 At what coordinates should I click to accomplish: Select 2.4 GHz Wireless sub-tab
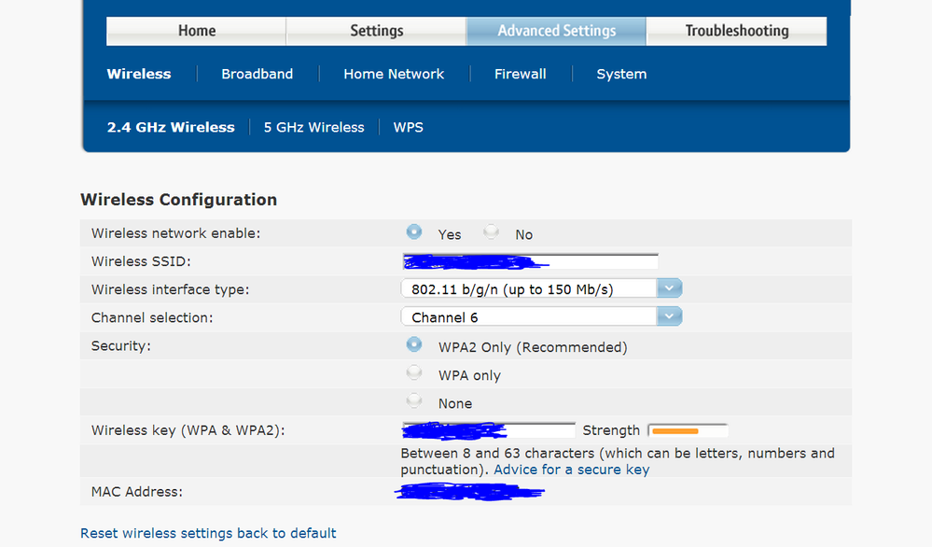(171, 127)
